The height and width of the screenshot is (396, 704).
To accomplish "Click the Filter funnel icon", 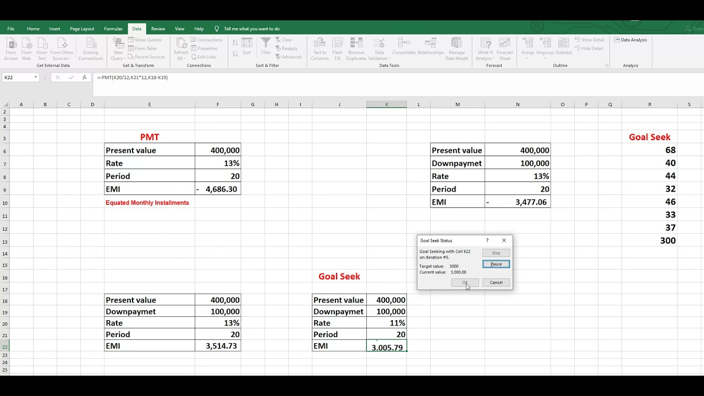I will (x=266, y=47).
